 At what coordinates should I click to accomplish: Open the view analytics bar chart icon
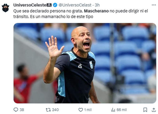pyautogui.click(x=113, y=110)
